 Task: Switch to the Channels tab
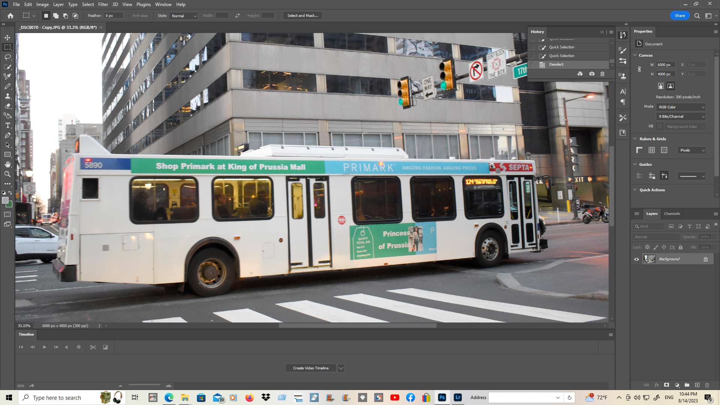click(672, 214)
